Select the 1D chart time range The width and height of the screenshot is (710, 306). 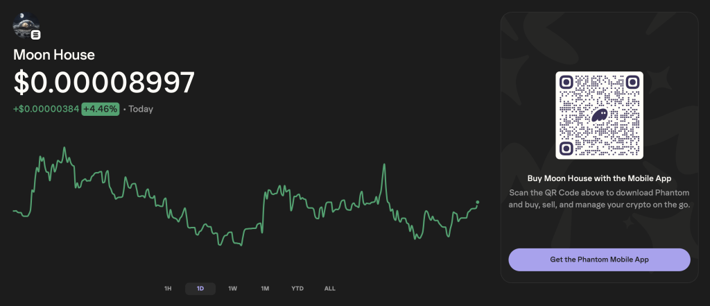click(x=200, y=289)
